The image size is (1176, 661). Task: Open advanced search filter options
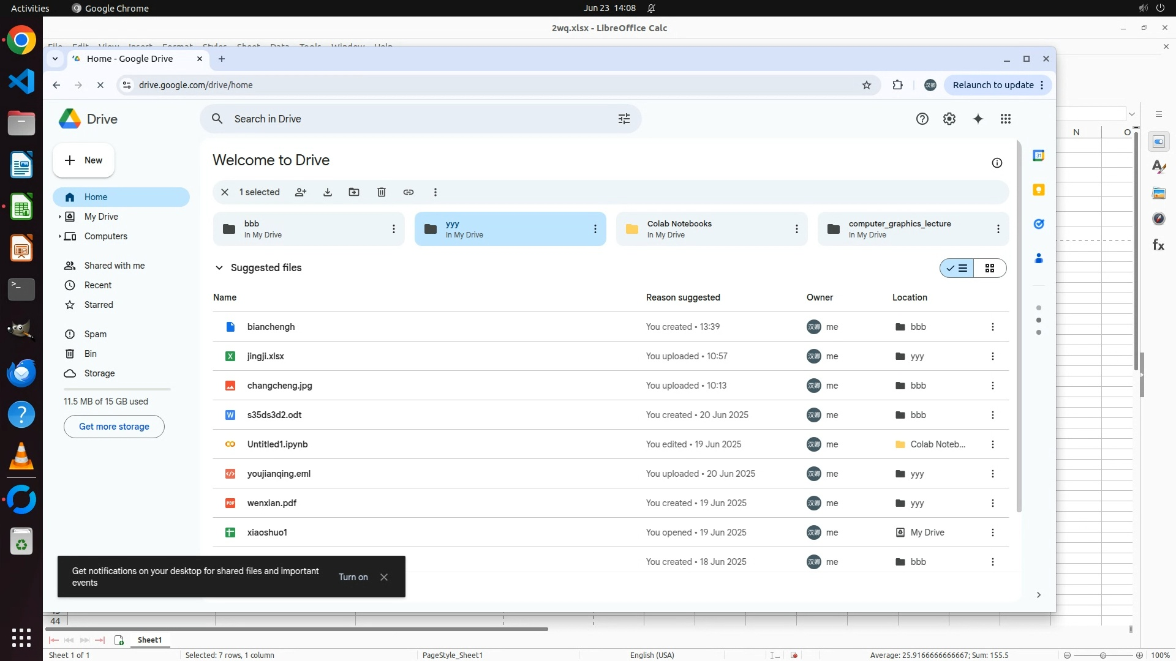624,119
